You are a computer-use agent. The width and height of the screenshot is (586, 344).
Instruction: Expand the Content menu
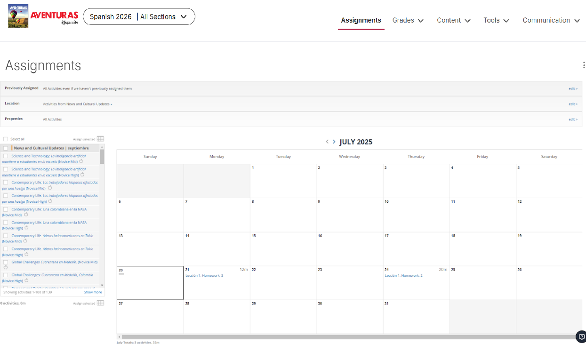[454, 20]
